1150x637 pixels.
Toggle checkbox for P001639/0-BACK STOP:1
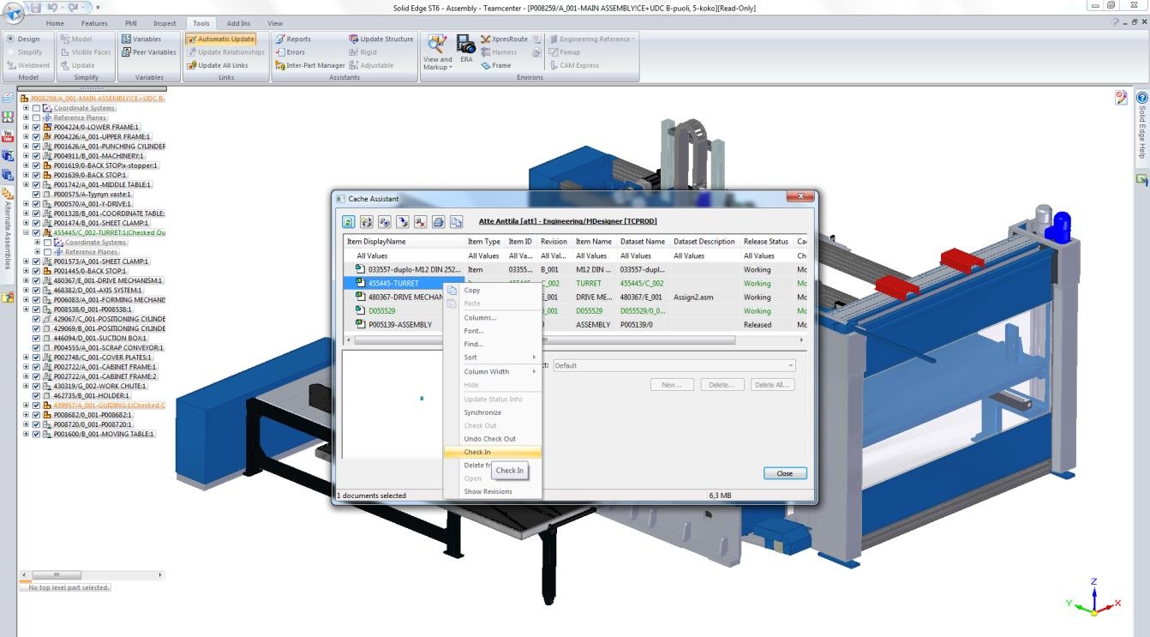(36, 175)
